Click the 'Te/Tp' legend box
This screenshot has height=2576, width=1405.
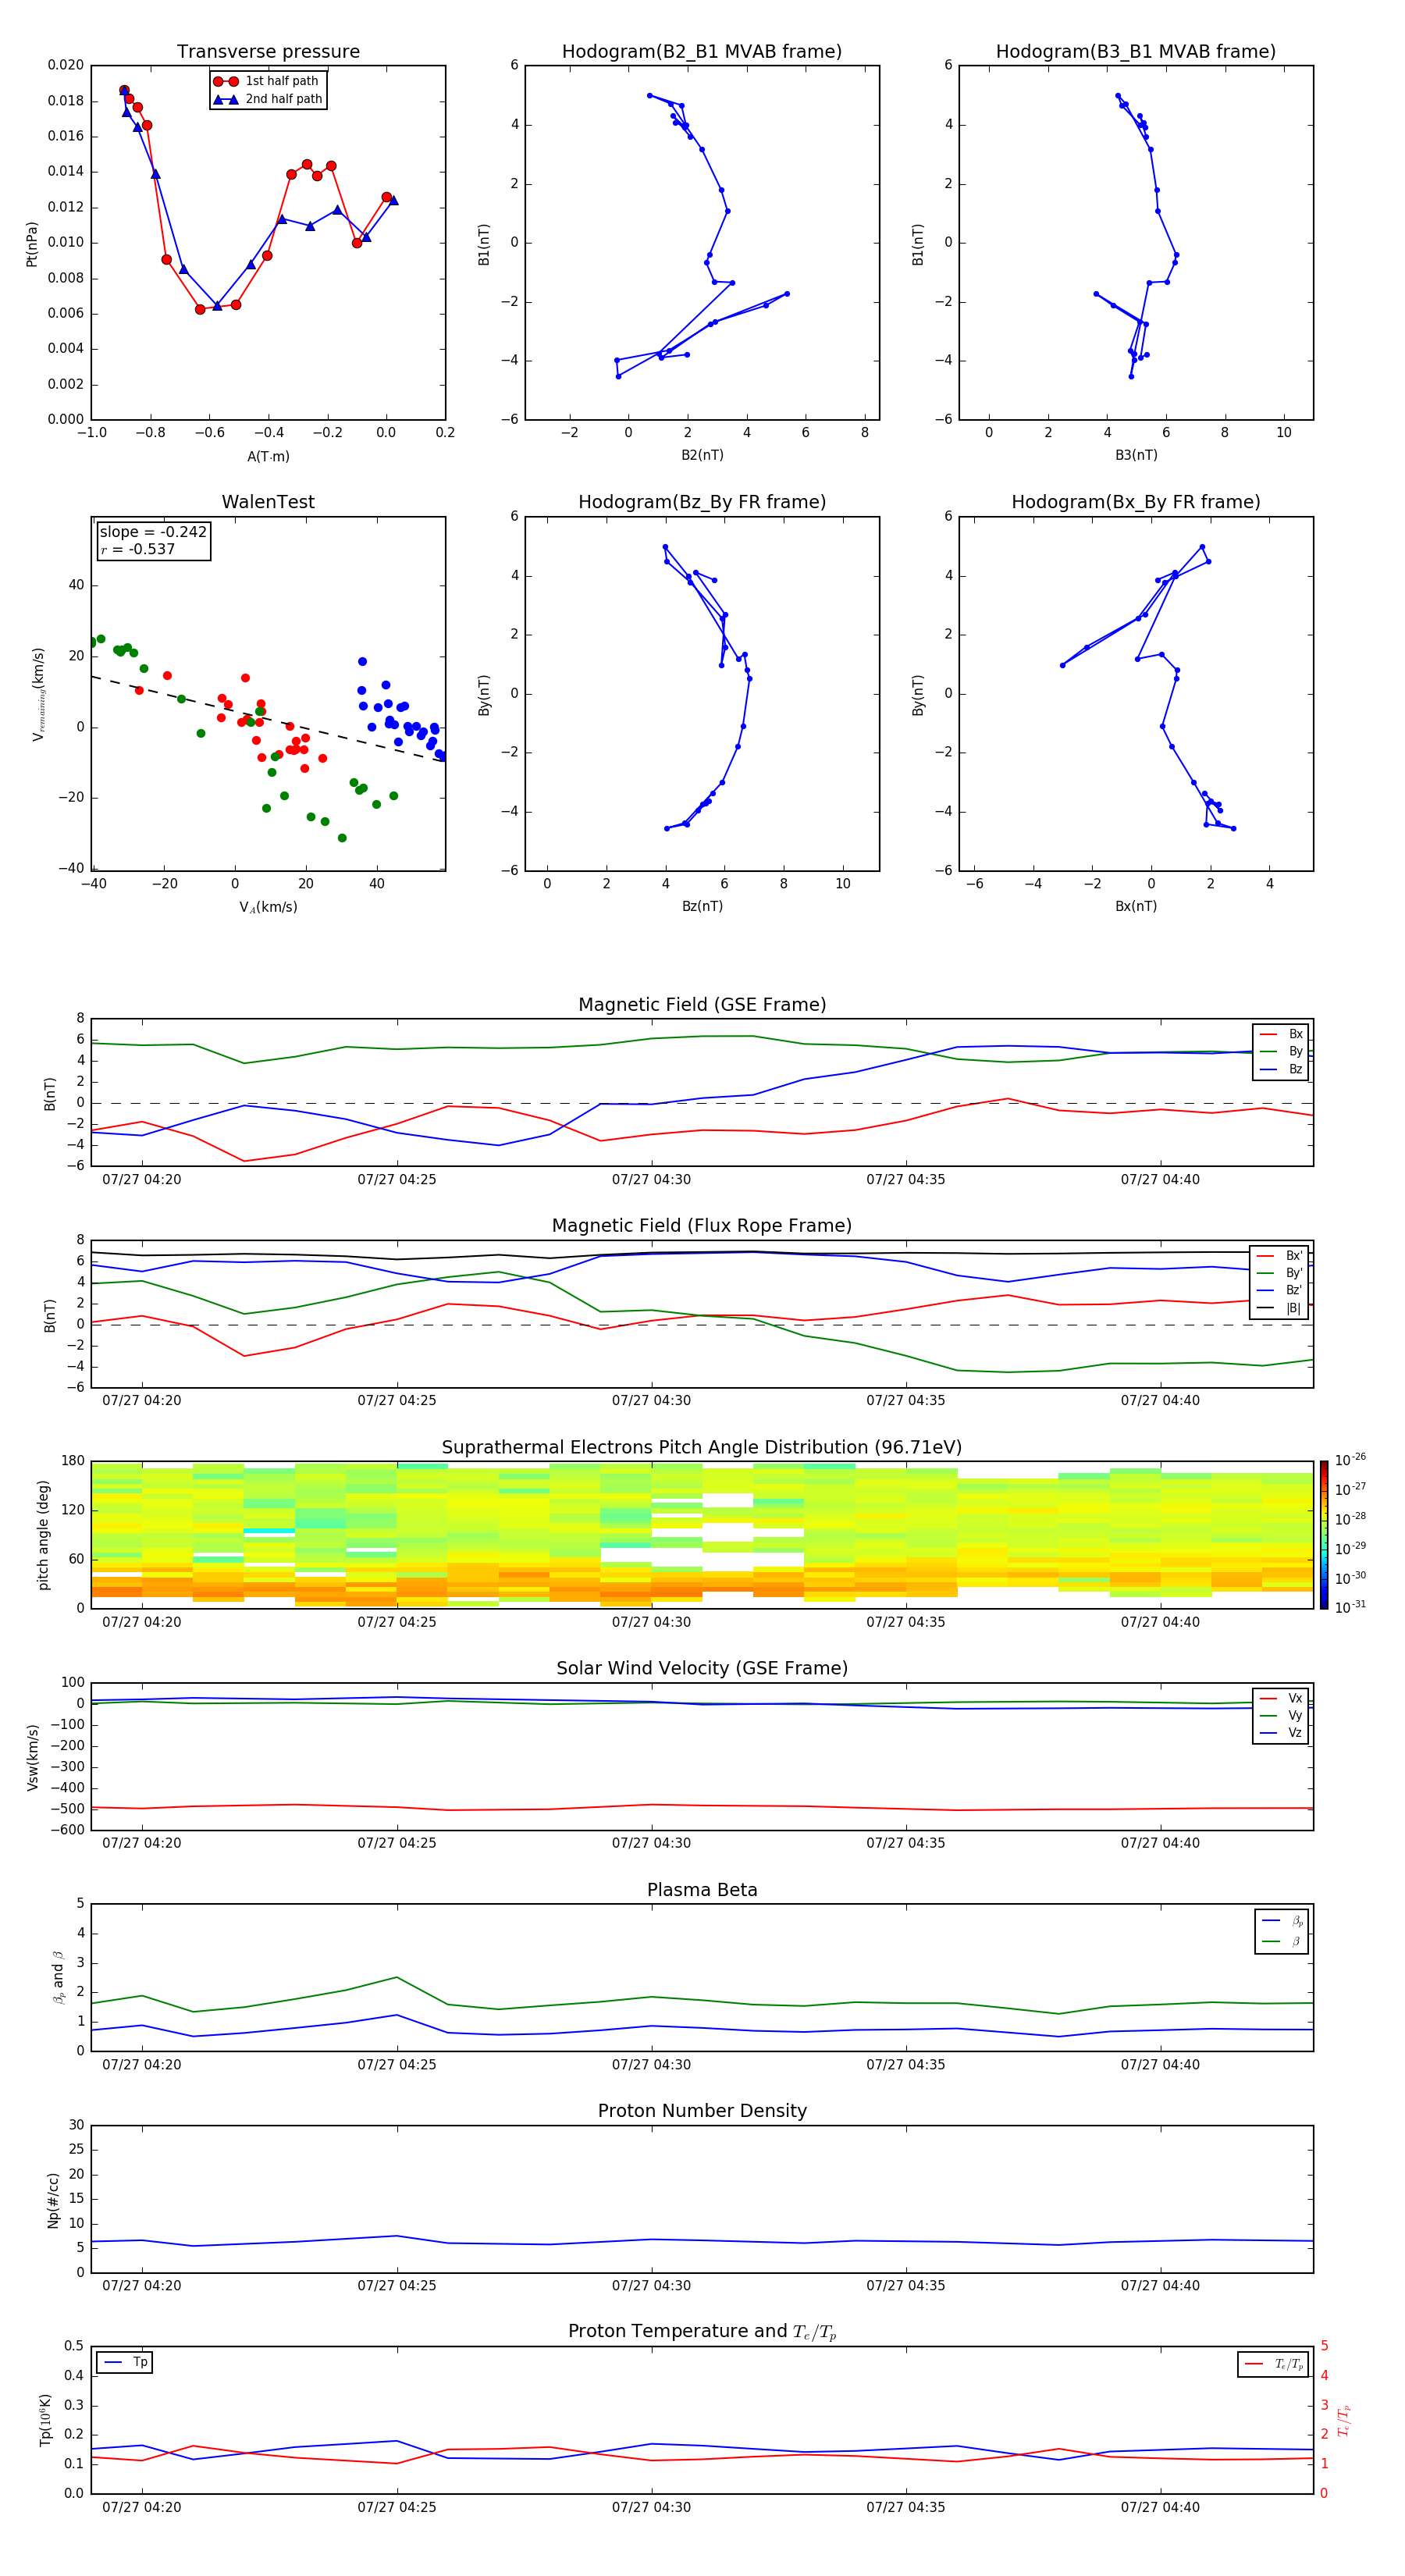pyautogui.click(x=1272, y=2364)
